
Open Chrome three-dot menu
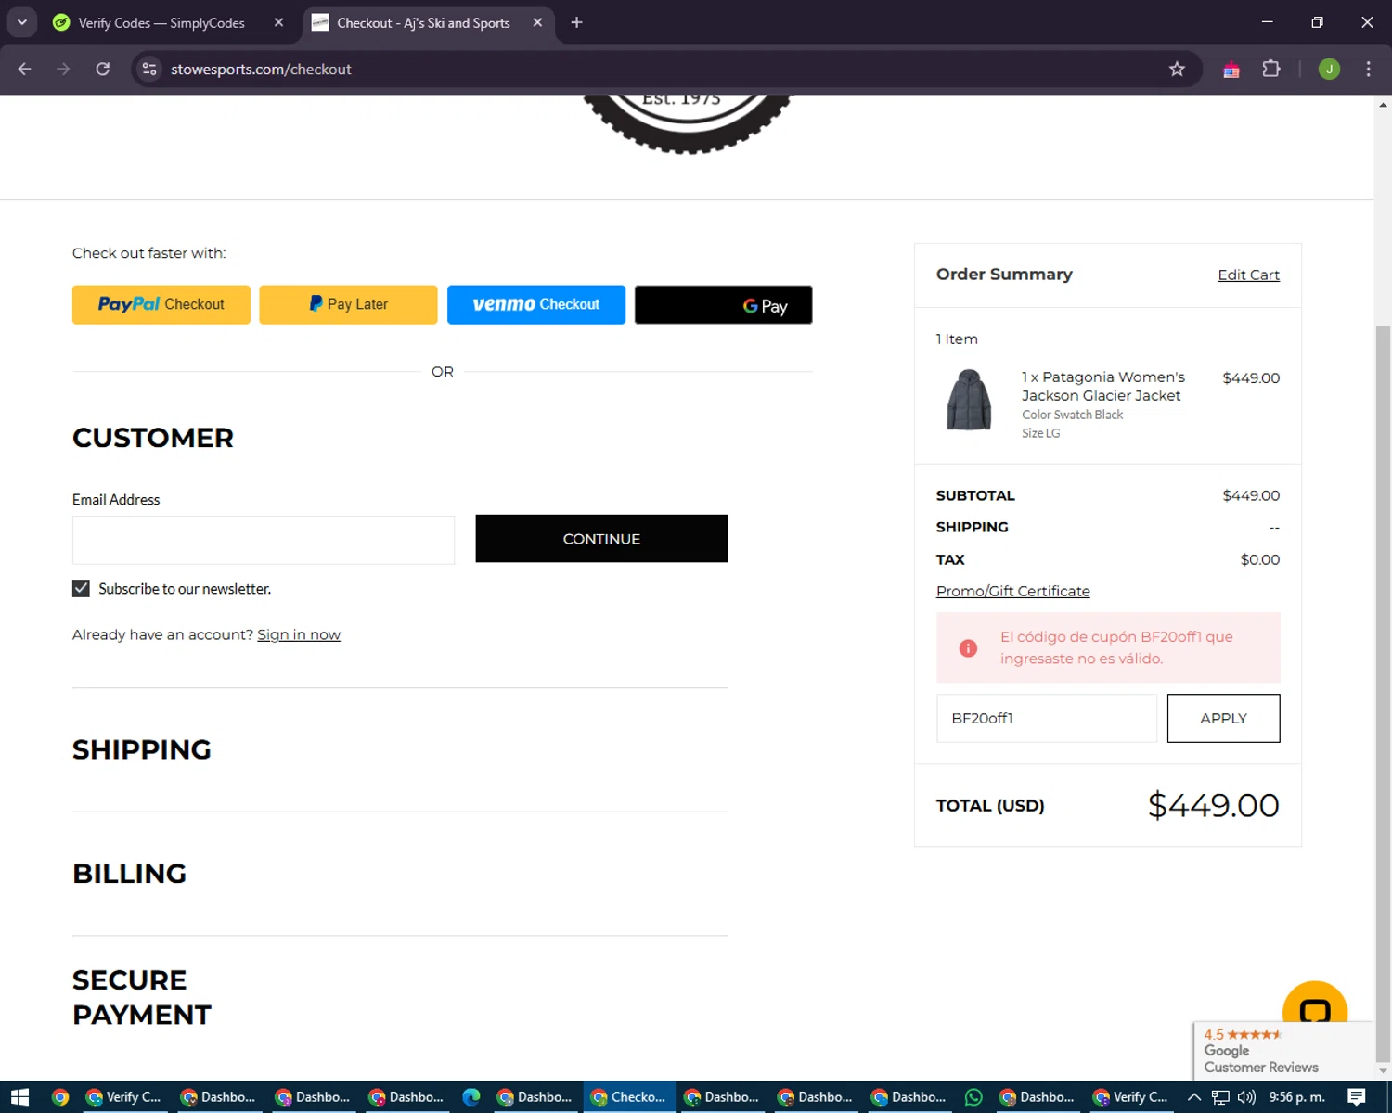point(1368,69)
